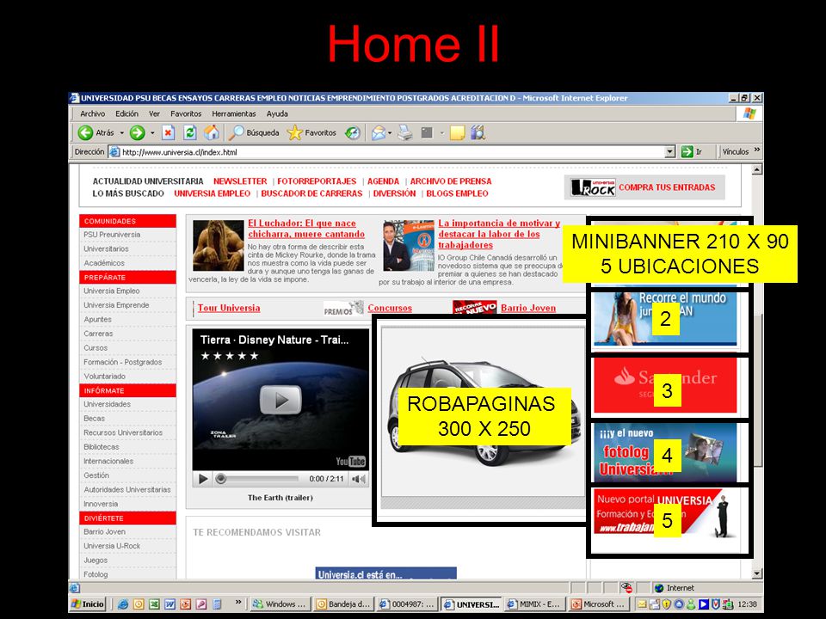Click the page icon in the address bar
The width and height of the screenshot is (826, 619).
tap(114, 151)
